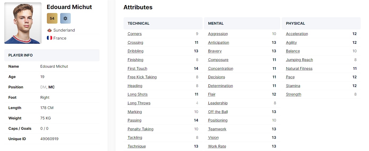Click the Unique ID value 49060919
The height and width of the screenshot is (151, 369).
[x=50, y=139]
